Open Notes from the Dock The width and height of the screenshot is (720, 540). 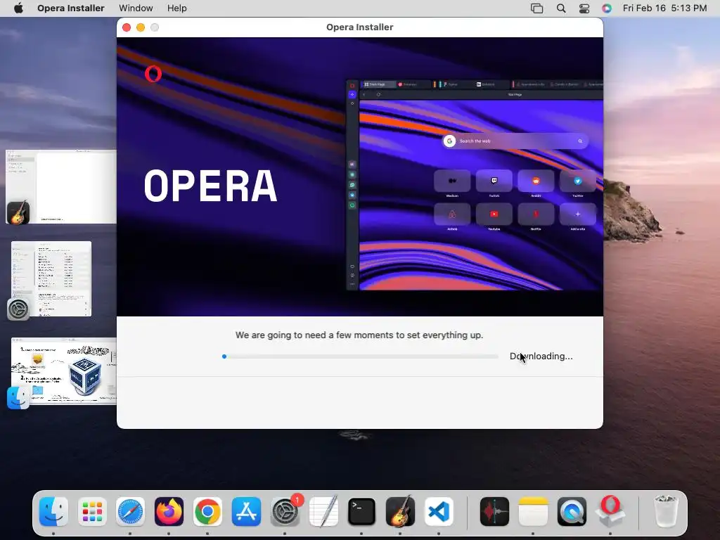533,512
